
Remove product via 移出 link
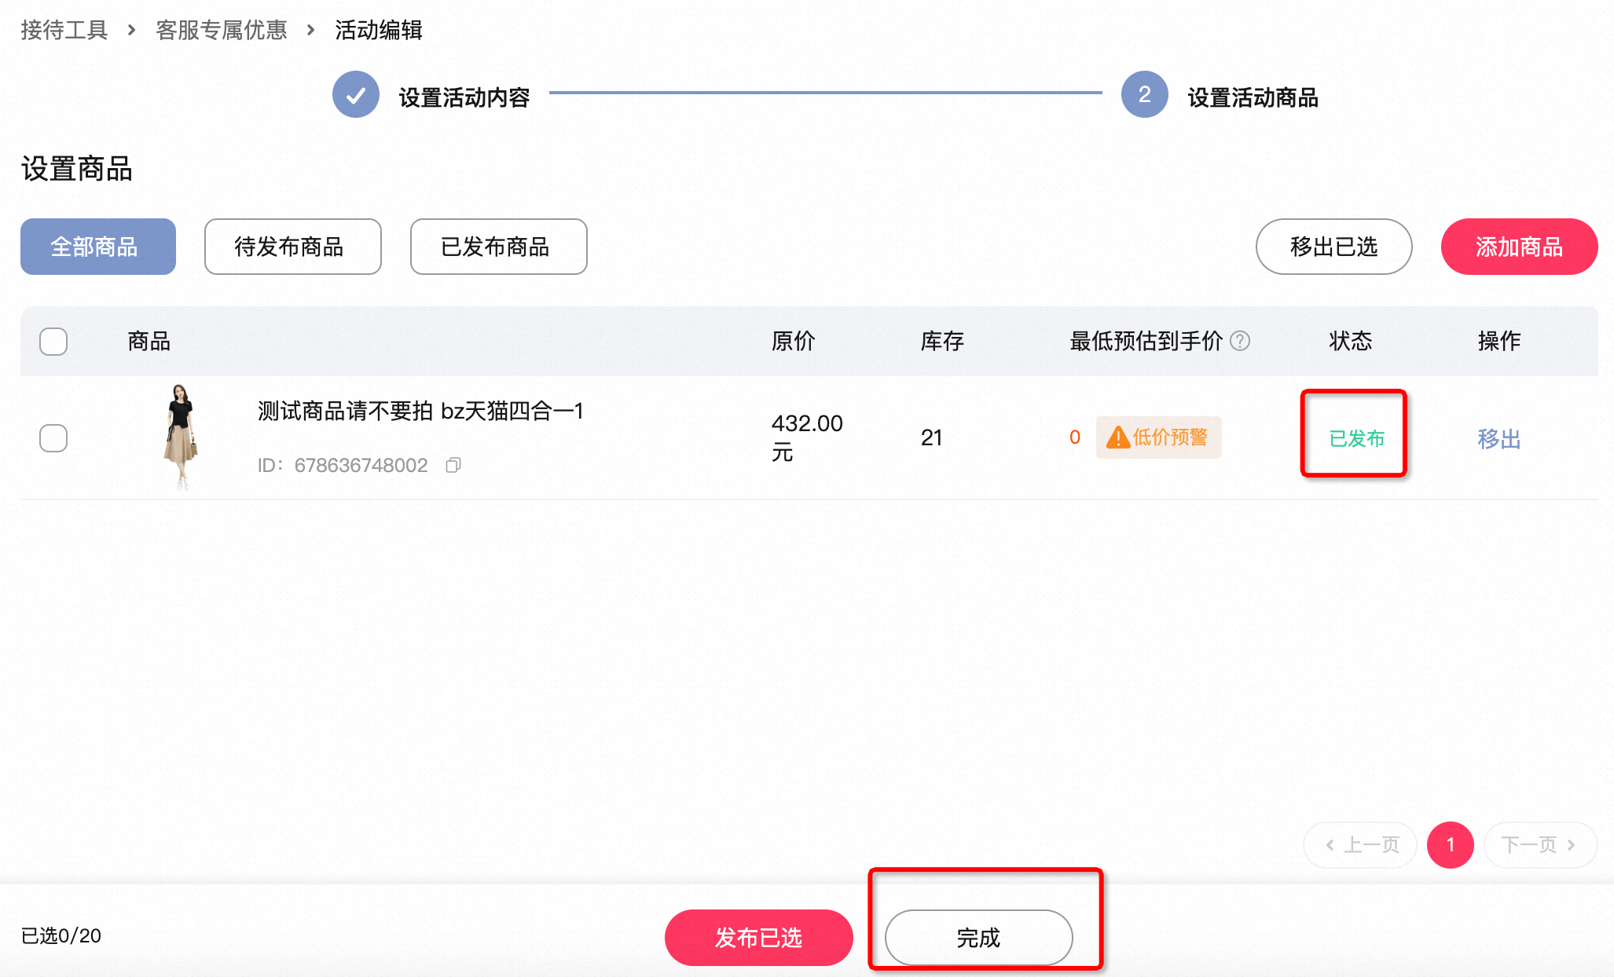pyautogui.click(x=1499, y=438)
